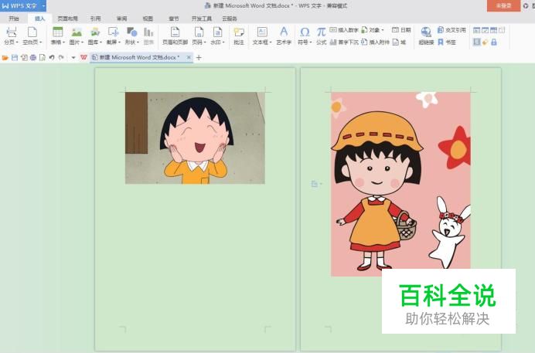535x353 pixels.
Task: Click the 水印 watermark icon
Action: 217,32
